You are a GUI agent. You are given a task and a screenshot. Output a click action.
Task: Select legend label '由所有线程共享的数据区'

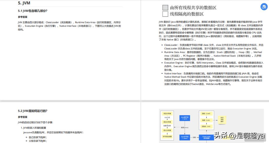[193, 7]
